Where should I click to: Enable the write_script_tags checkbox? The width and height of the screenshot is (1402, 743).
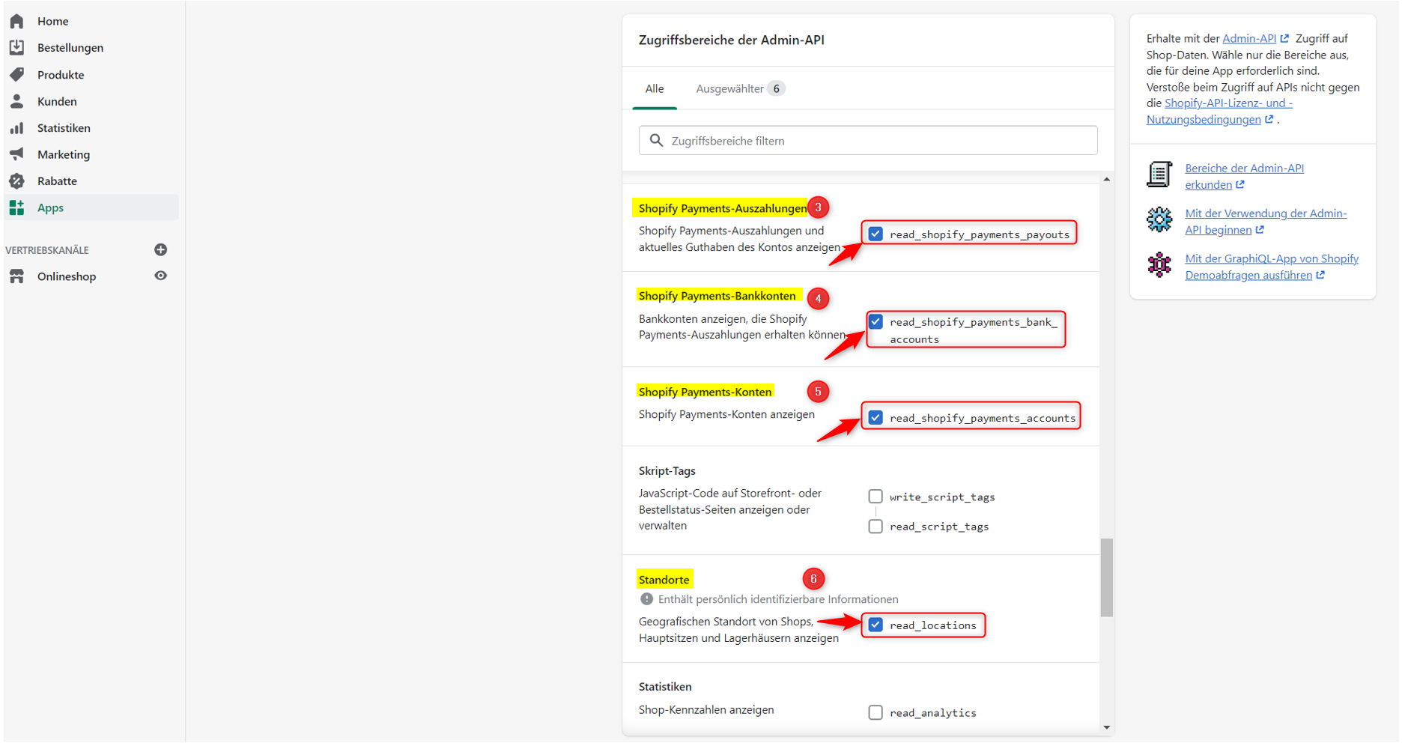point(876,497)
